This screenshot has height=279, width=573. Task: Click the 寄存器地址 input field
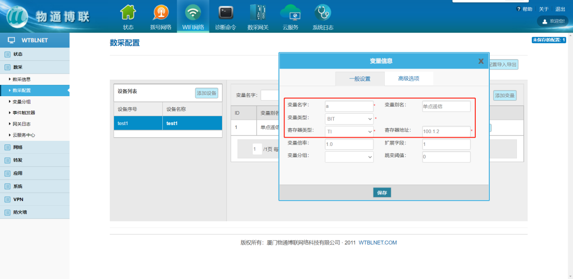(446, 131)
